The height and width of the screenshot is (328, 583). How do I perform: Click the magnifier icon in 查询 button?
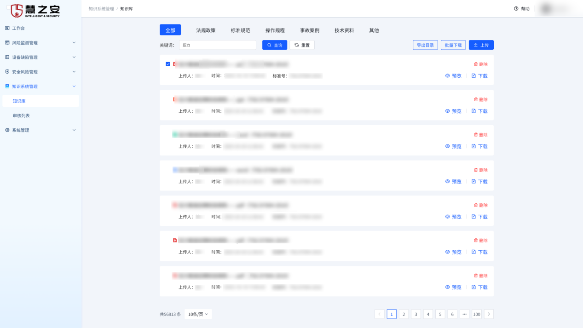270,45
